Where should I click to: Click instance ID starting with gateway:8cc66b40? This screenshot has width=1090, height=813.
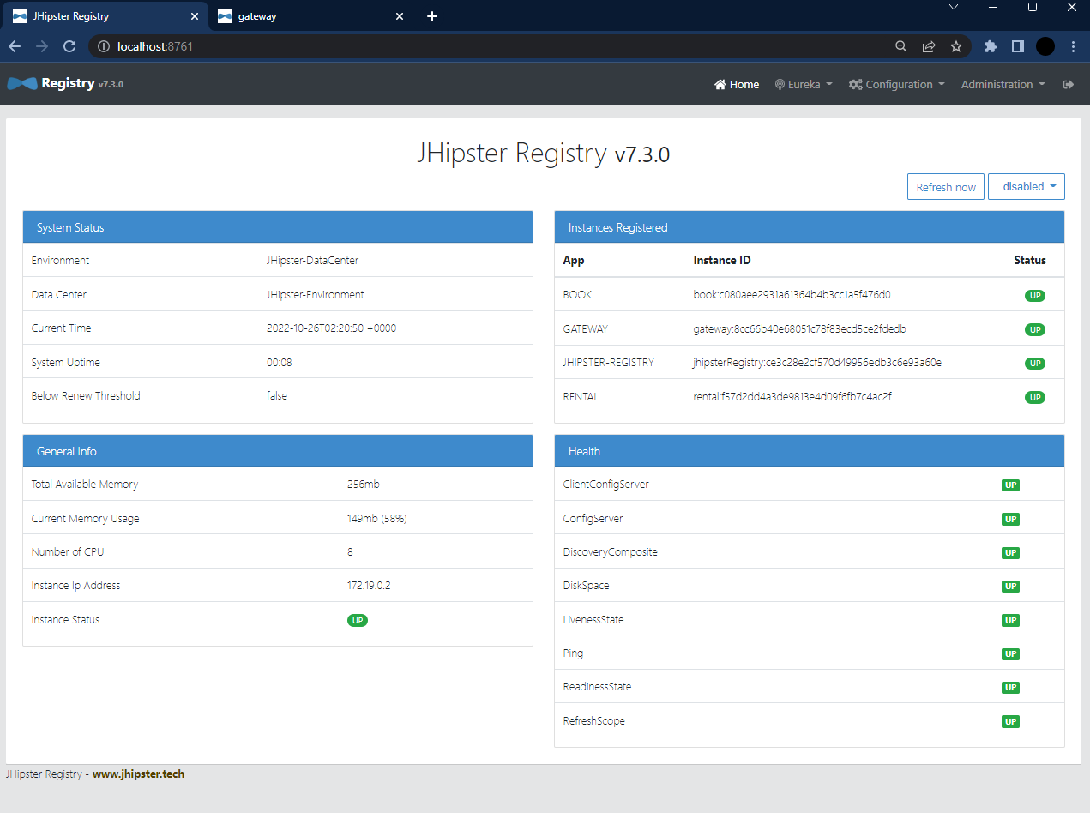pyautogui.click(x=799, y=329)
